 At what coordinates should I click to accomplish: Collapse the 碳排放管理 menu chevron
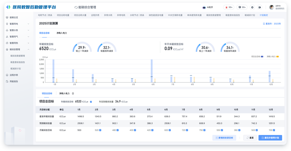(28, 49)
